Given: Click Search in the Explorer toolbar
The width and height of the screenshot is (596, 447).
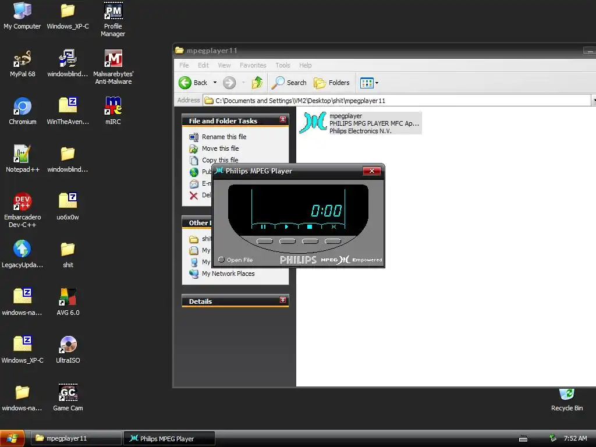Looking at the screenshot, I should point(289,83).
